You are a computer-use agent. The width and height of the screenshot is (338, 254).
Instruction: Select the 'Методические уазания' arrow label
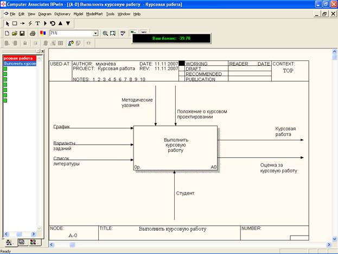point(137,103)
